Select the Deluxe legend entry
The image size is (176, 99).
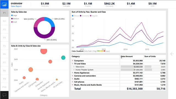(75, 16)
